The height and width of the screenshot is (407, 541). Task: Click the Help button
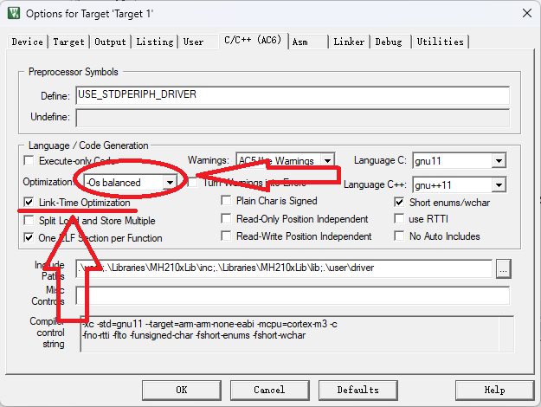click(x=495, y=390)
